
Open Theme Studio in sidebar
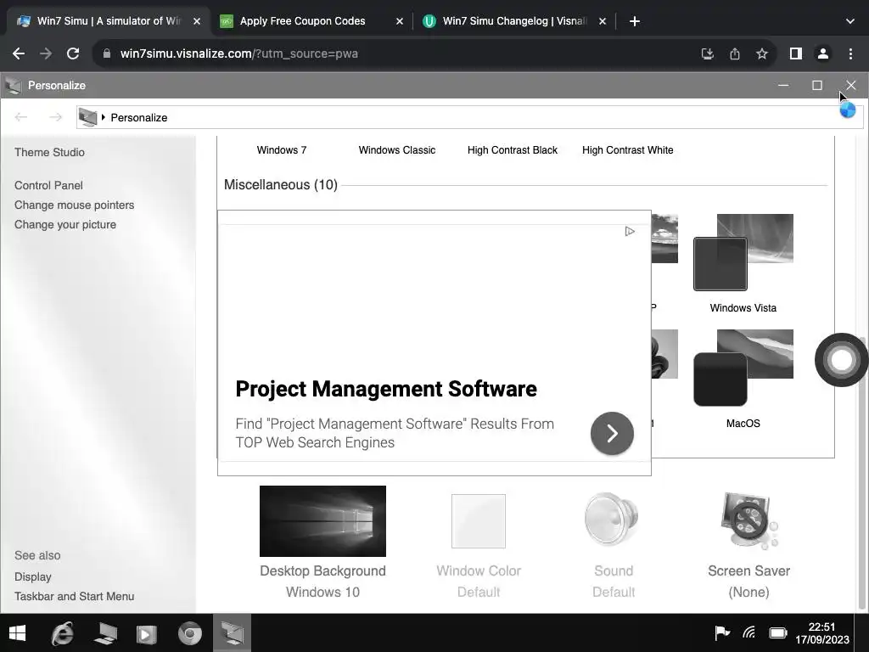pyautogui.click(x=49, y=153)
